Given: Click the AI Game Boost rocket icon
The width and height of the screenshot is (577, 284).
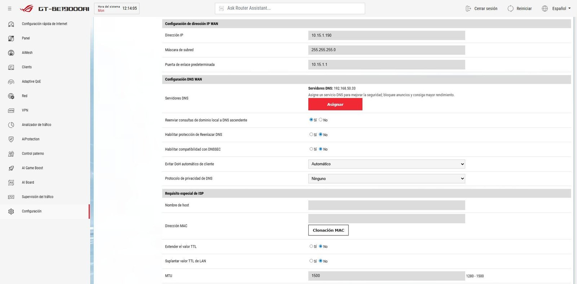Looking at the screenshot, I should coord(11,168).
